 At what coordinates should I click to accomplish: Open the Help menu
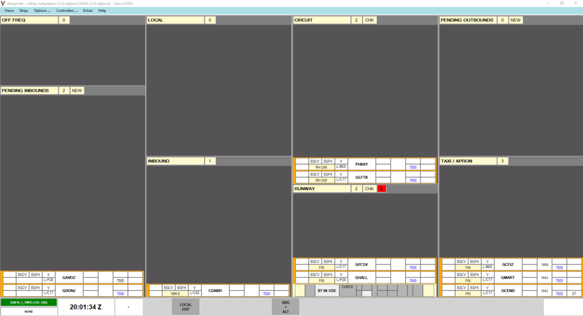(102, 11)
